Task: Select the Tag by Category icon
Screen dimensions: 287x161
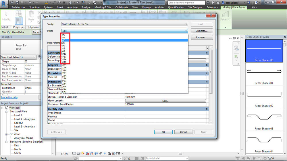Action: click(x=59, y=3)
